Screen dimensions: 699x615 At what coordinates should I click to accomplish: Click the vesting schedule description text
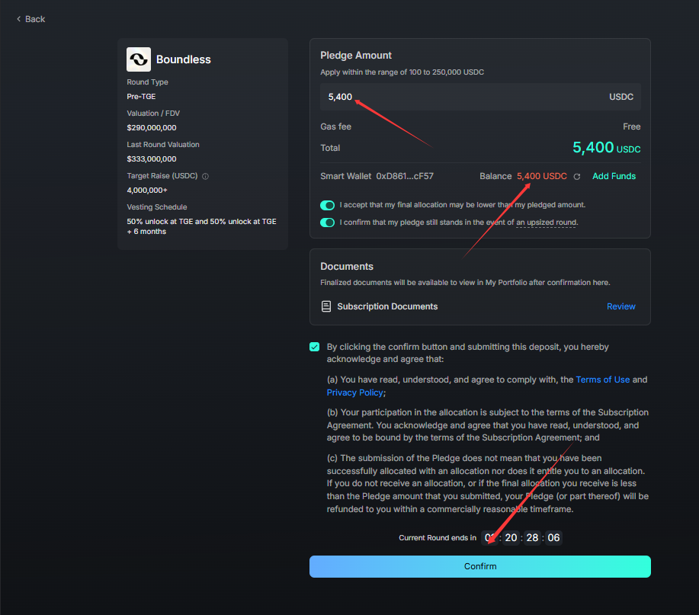[x=201, y=226]
